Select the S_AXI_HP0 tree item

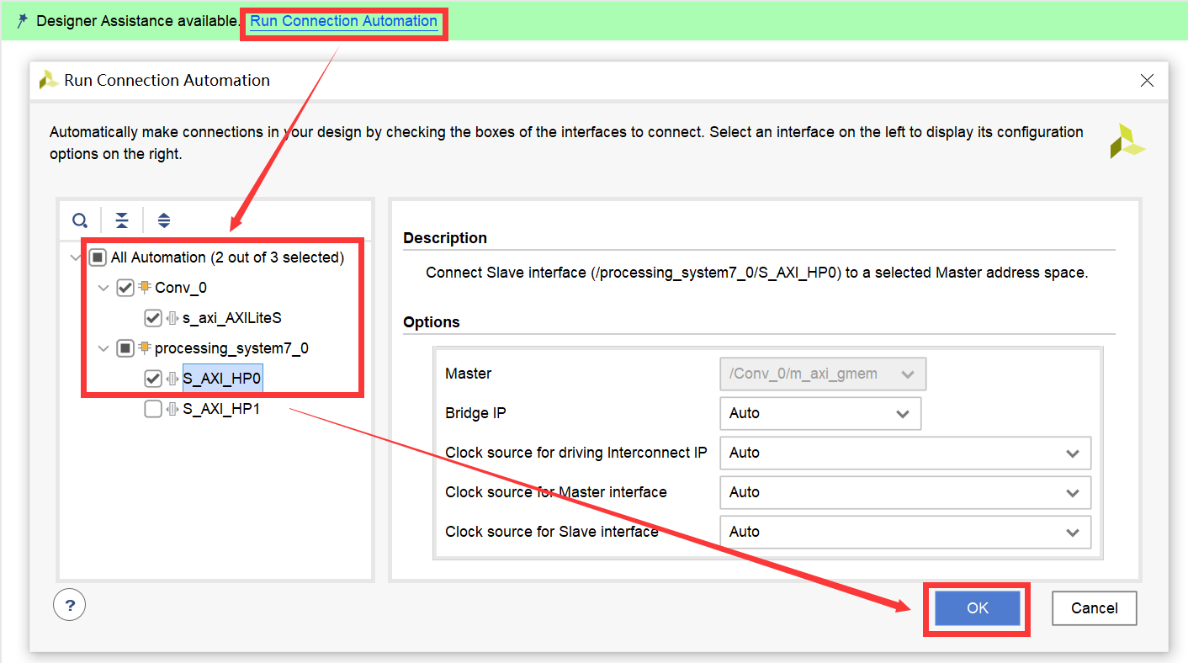coord(222,379)
